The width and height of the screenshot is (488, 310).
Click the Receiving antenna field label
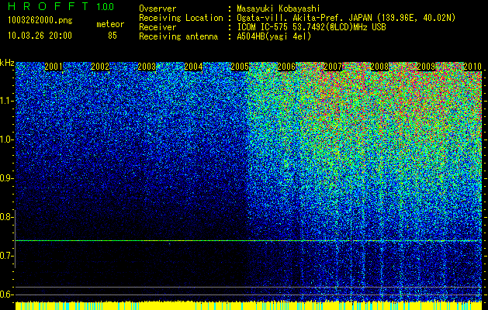click(178, 36)
